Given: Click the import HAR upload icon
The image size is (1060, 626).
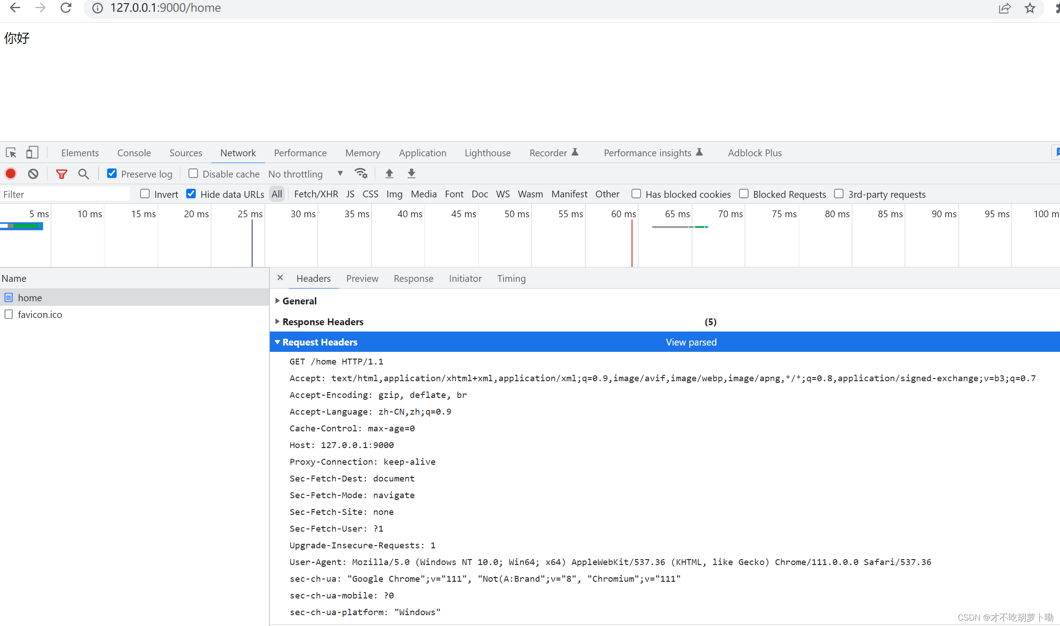Looking at the screenshot, I should point(389,173).
